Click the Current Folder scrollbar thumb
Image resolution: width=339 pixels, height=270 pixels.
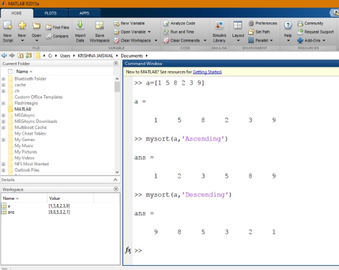(x=117, y=87)
